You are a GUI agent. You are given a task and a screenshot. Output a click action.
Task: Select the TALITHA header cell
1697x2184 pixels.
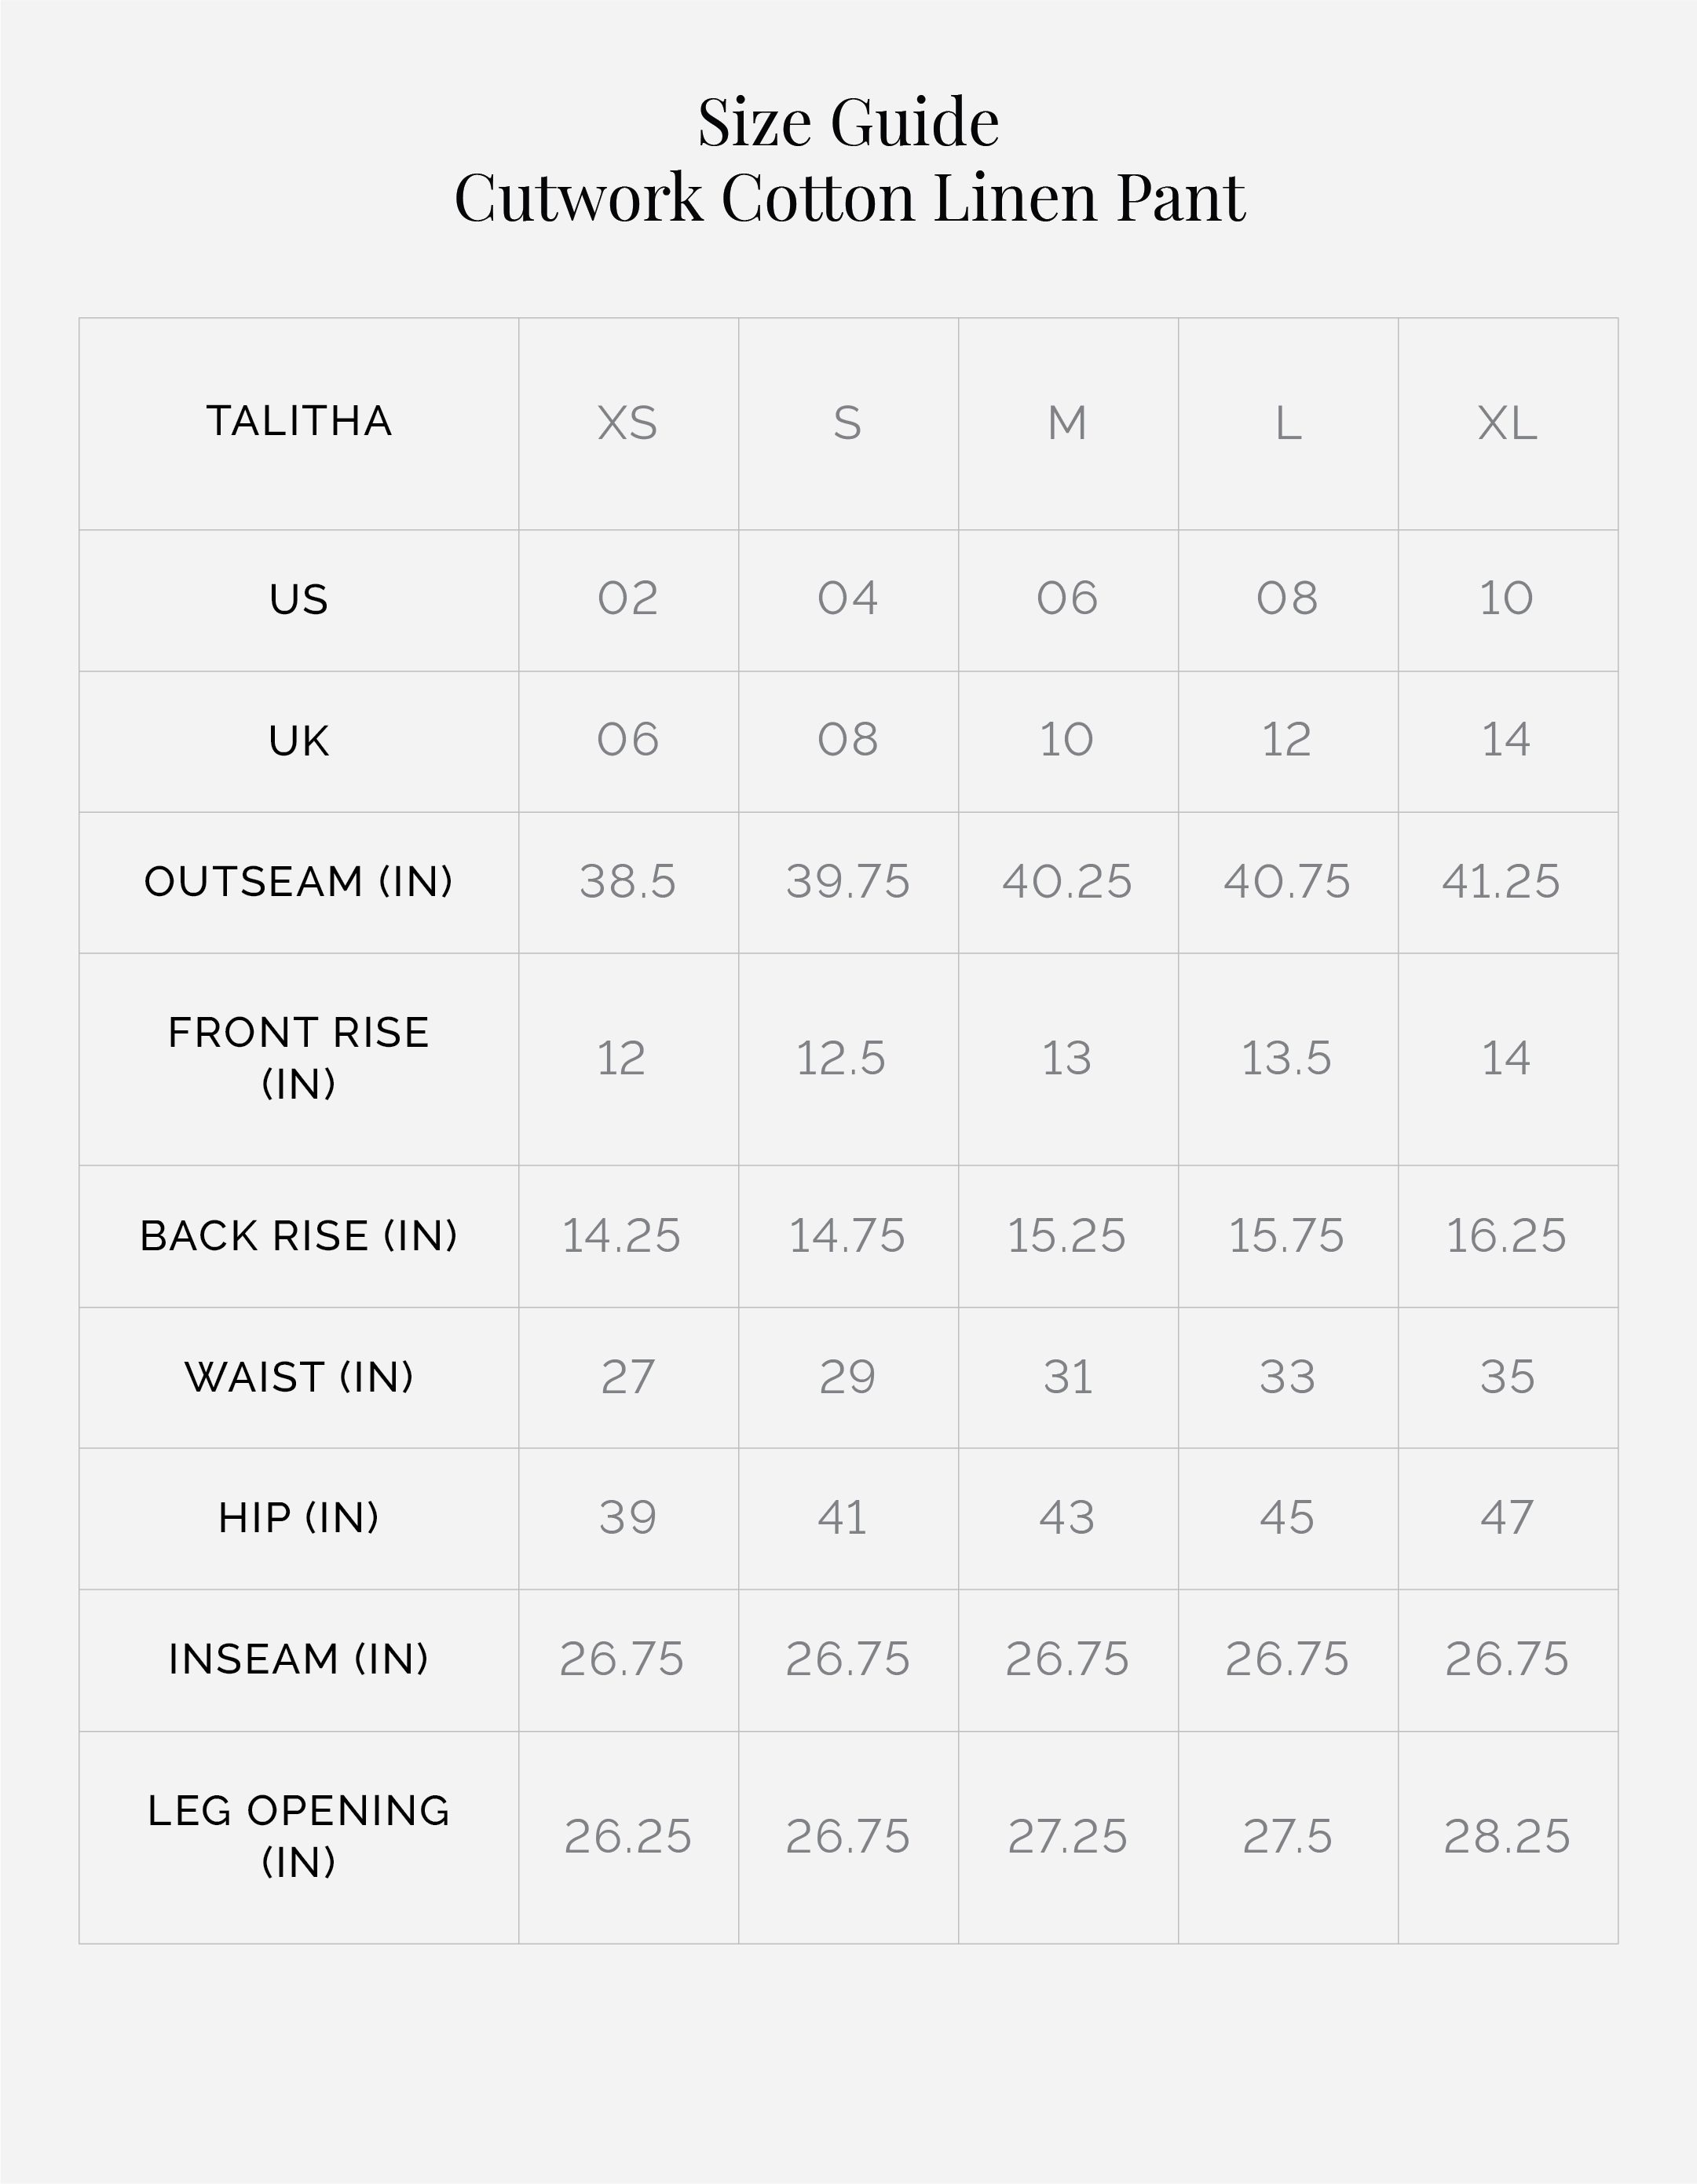tap(299, 421)
